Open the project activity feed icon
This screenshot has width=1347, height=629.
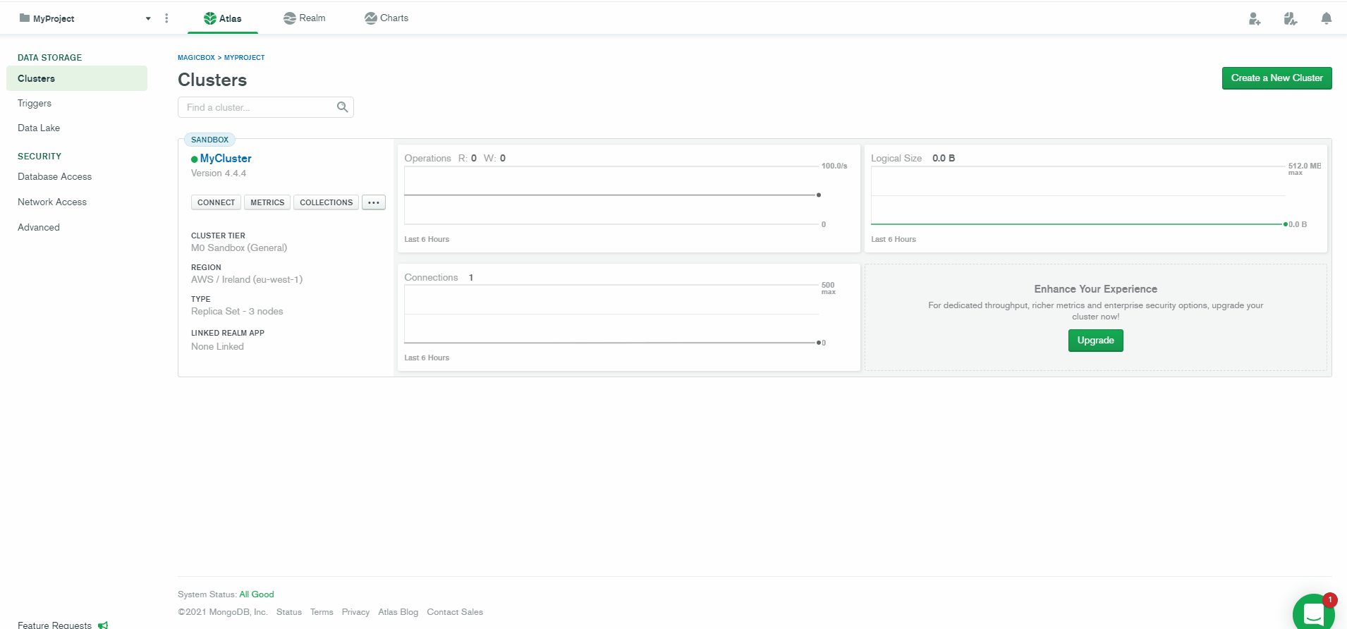[x=1291, y=19]
